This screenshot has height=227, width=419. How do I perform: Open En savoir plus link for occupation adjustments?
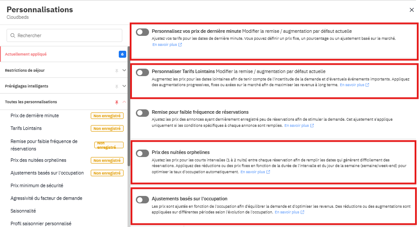pos(287,212)
